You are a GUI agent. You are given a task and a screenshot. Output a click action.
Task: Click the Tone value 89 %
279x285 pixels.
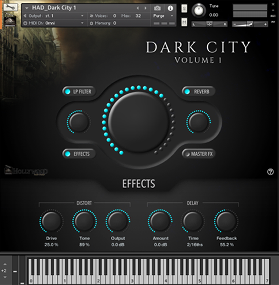point(84,245)
